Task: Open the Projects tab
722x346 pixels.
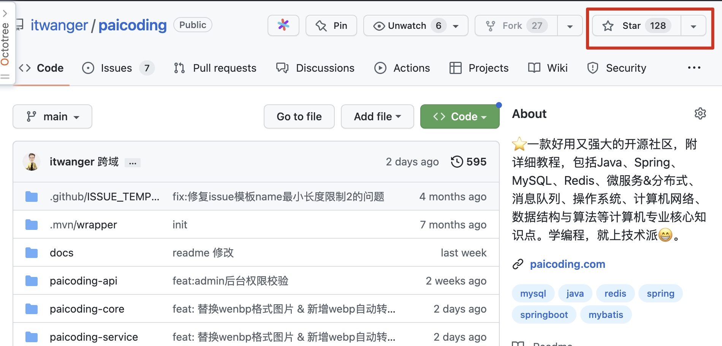Action: coord(479,68)
